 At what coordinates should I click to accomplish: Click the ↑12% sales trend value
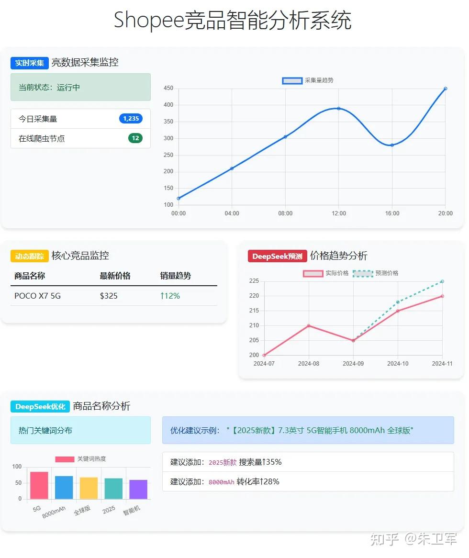[170, 296]
